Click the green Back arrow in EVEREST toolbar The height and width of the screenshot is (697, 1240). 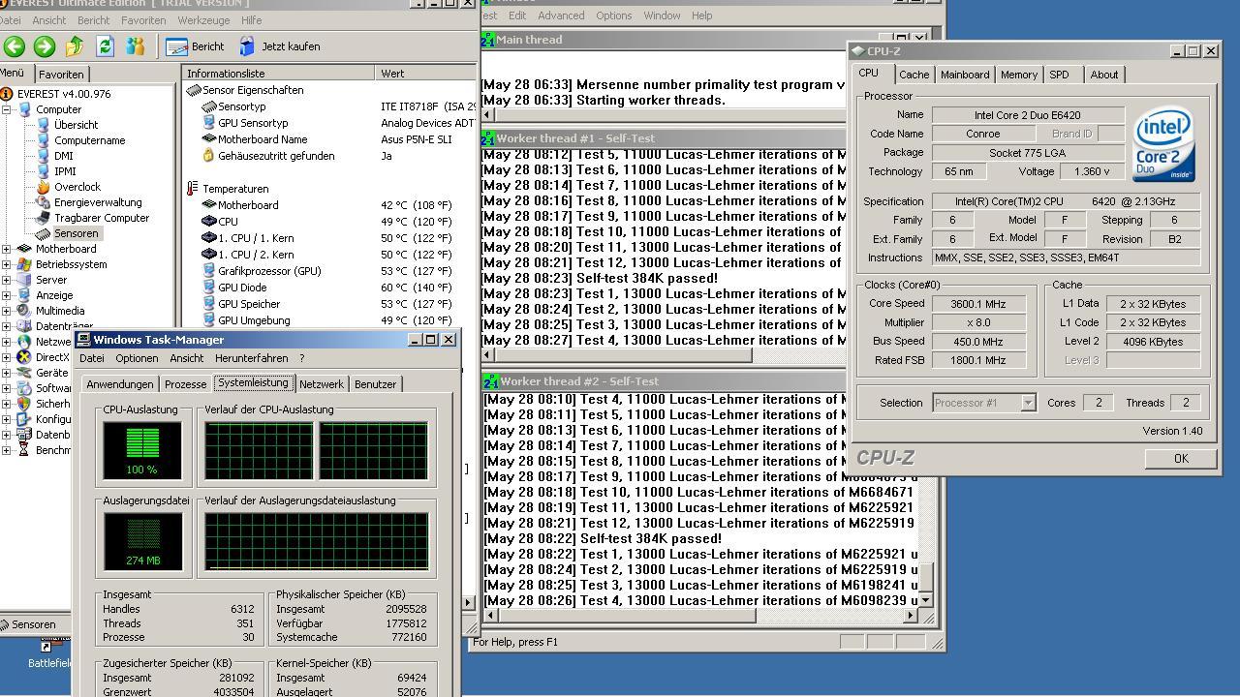[x=14, y=45]
